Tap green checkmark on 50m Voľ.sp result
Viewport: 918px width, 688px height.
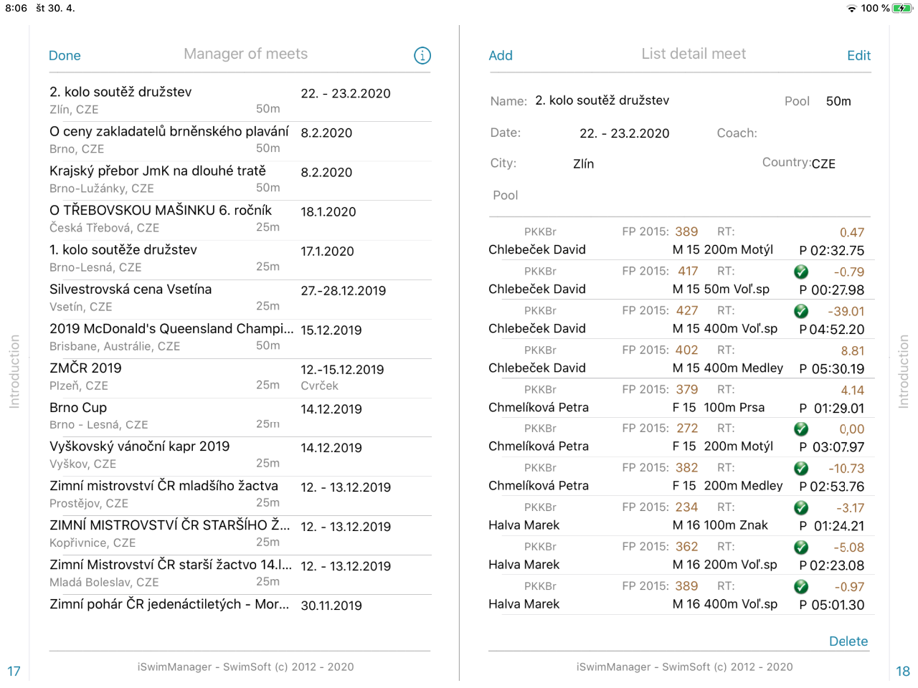coord(801,272)
